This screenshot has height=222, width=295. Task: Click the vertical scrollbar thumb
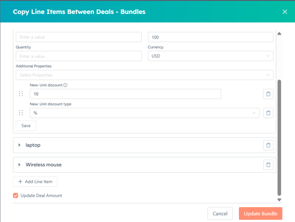tap(279, 138)
